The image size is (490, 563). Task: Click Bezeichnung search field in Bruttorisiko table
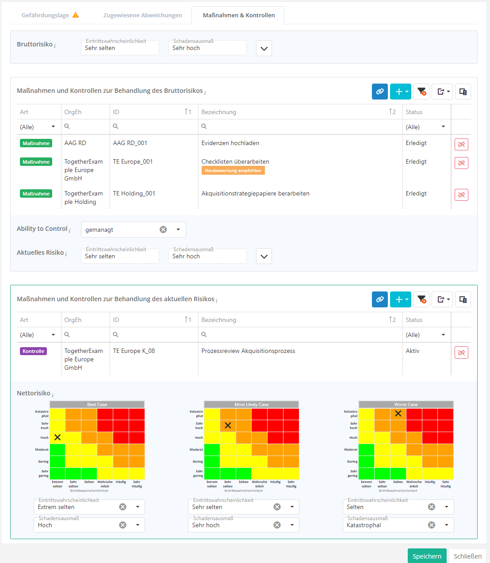click(301, 126)
